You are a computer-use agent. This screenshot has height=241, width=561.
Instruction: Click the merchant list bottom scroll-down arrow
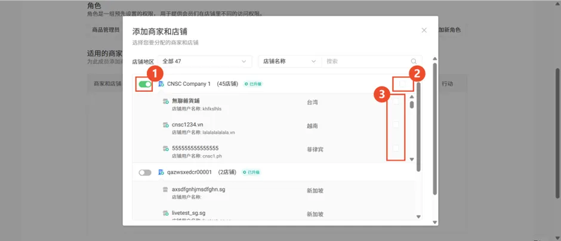click(418, 216)
